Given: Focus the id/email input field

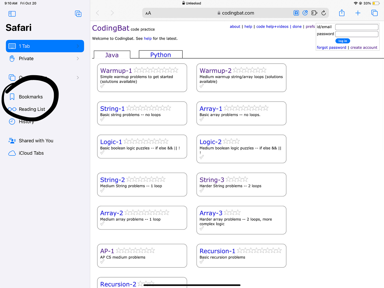Looking at the screenshot, I should (357, 27).
